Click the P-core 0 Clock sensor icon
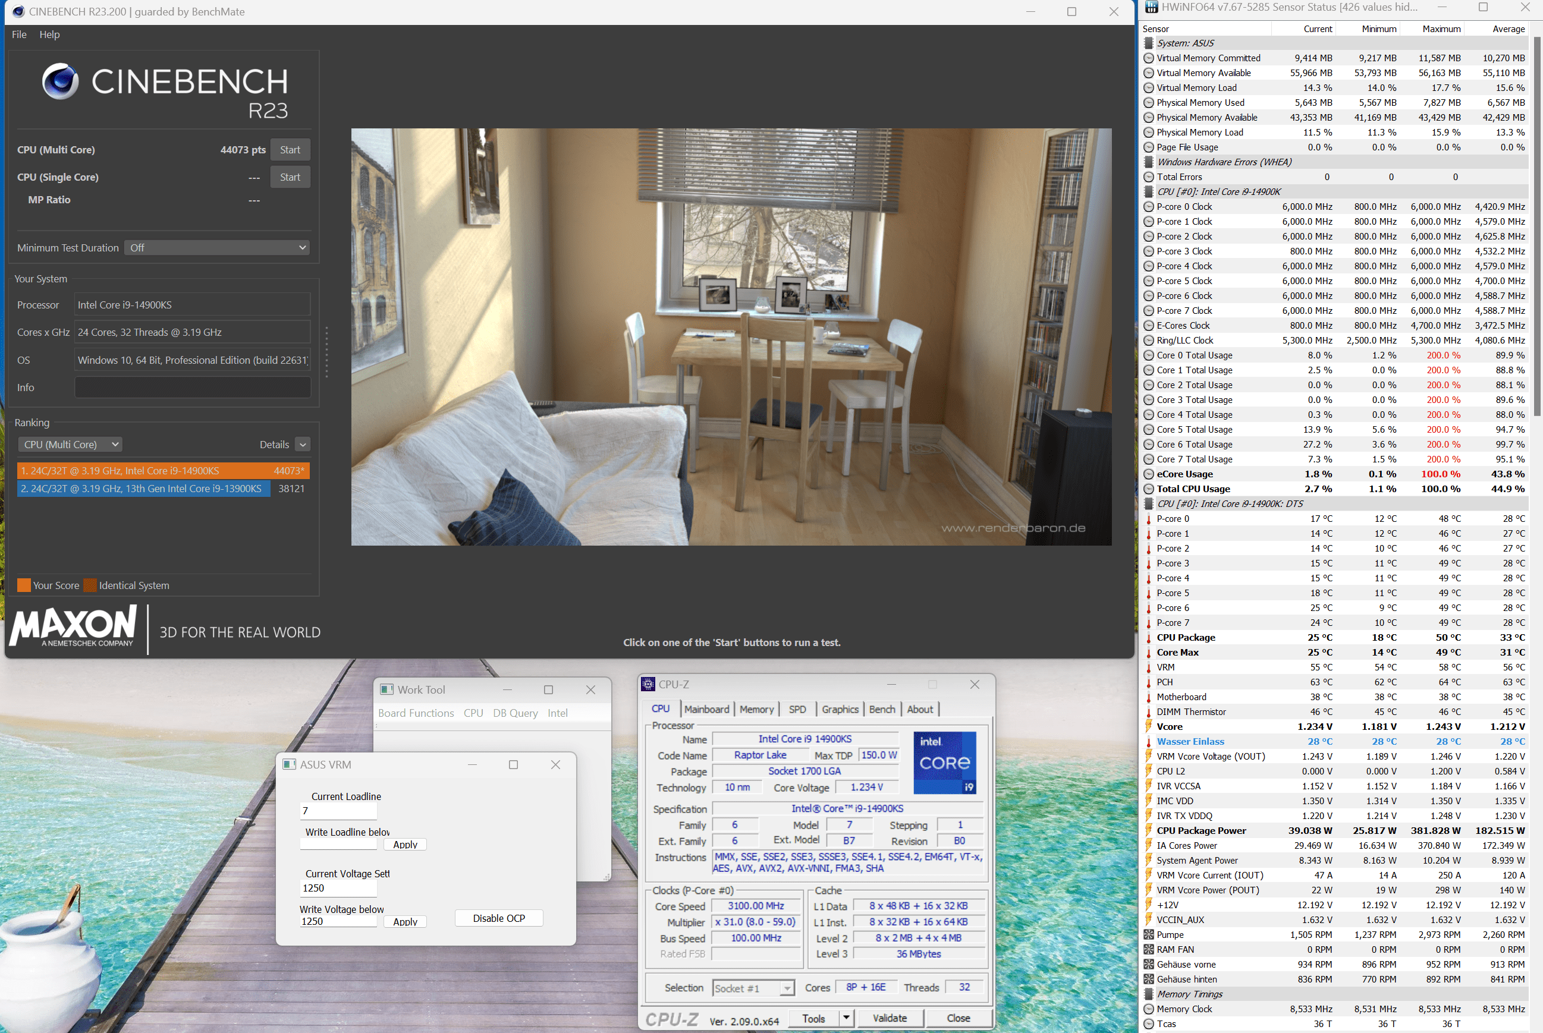 coord(1148,207)
